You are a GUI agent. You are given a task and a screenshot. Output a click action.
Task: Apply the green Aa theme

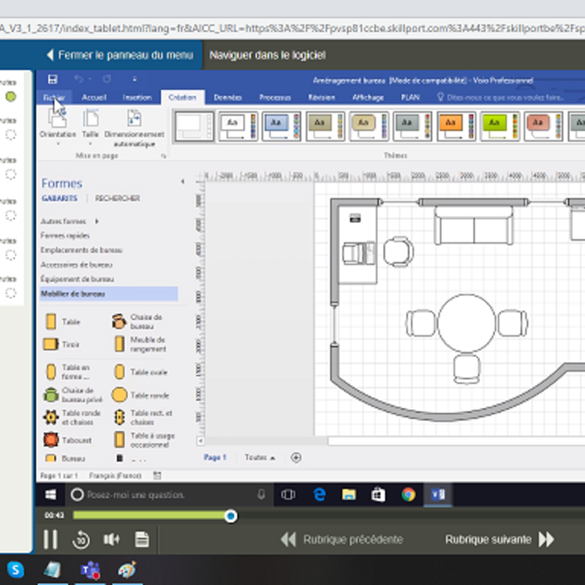[x=499, y=127]
